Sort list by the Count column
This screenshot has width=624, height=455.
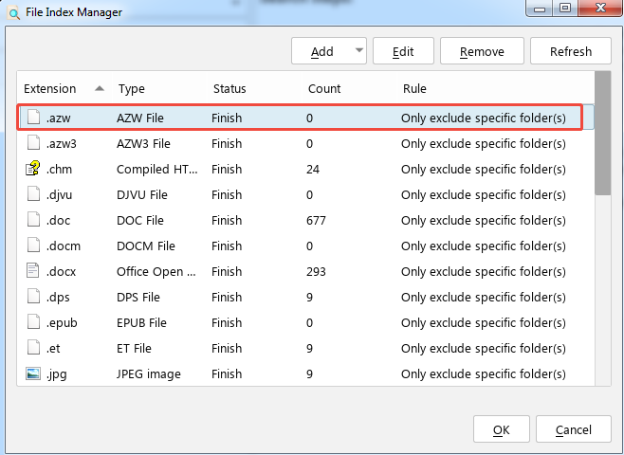(x=324, y=89)
